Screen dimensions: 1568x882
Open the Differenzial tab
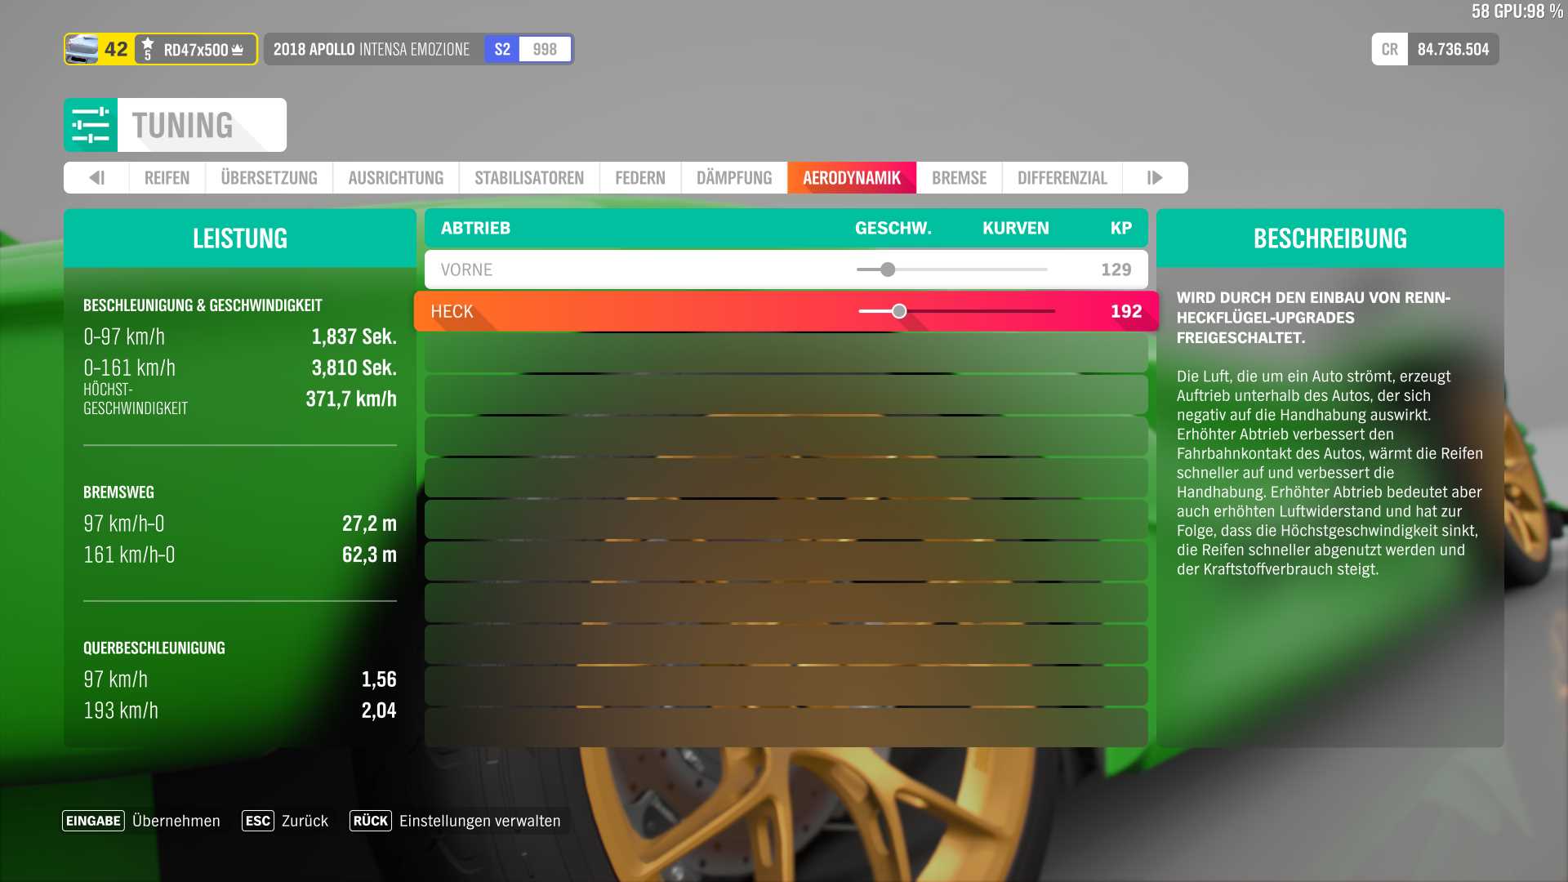[x=1062, y=178]
